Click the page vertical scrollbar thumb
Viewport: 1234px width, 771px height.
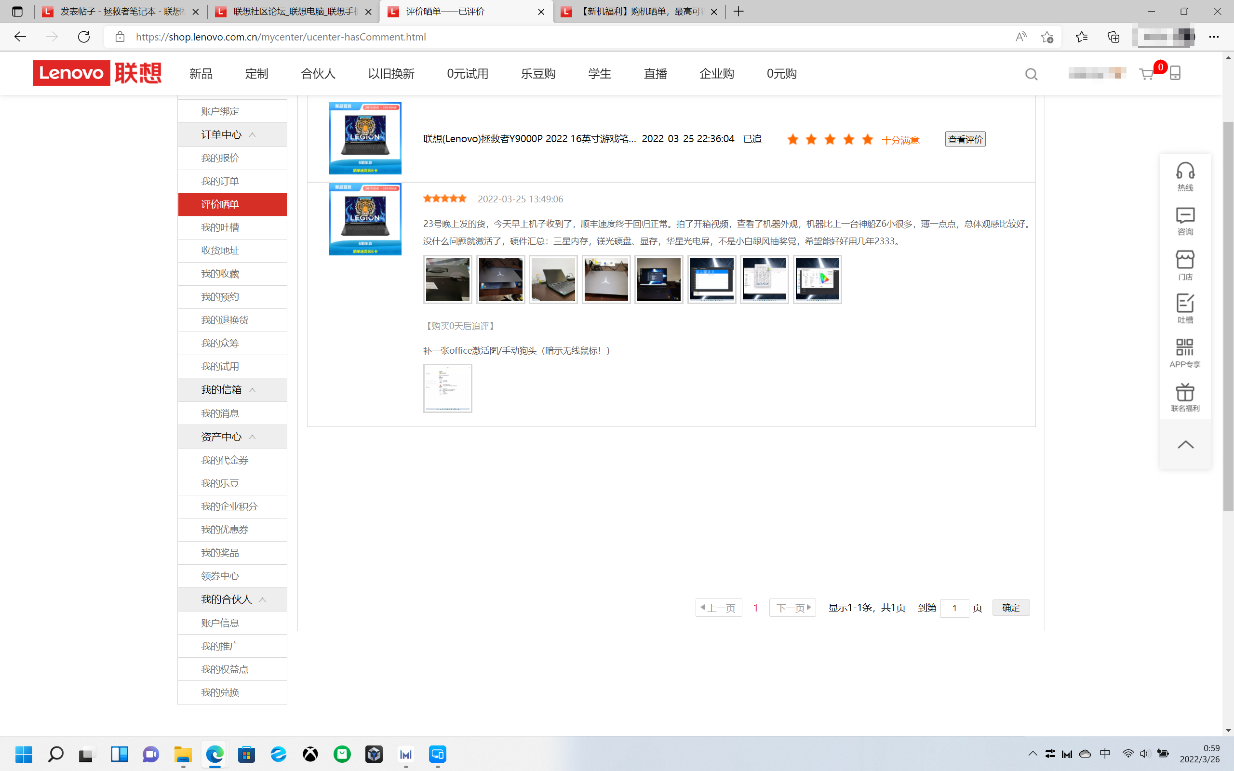(1228, 316)
